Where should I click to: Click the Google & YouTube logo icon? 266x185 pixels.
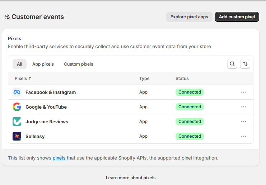click(17, 107)
